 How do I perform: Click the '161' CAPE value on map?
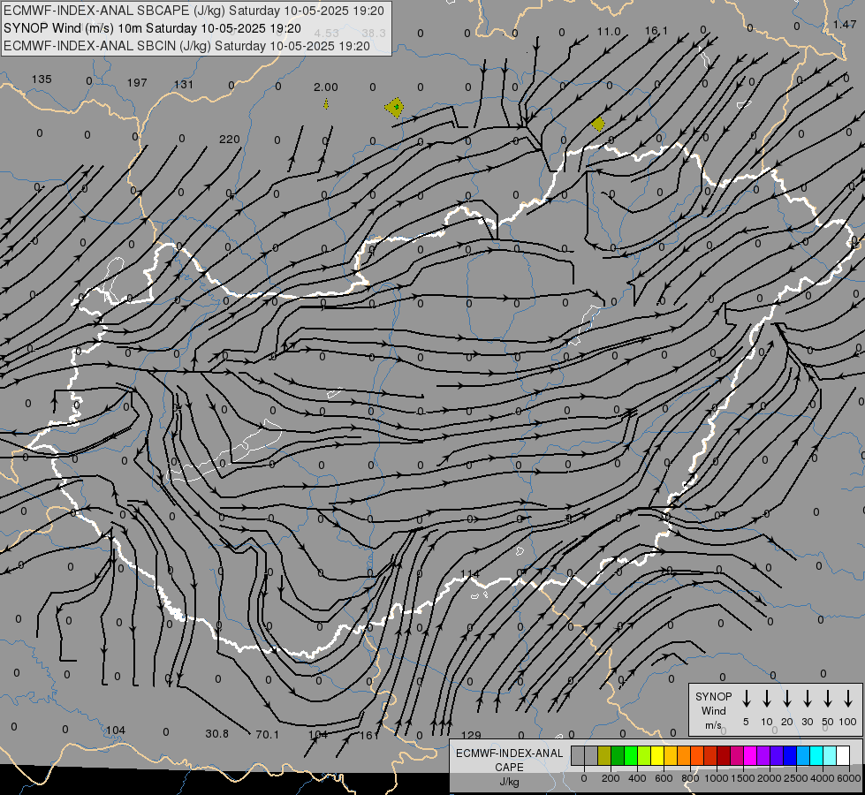[x=369, y=736]
